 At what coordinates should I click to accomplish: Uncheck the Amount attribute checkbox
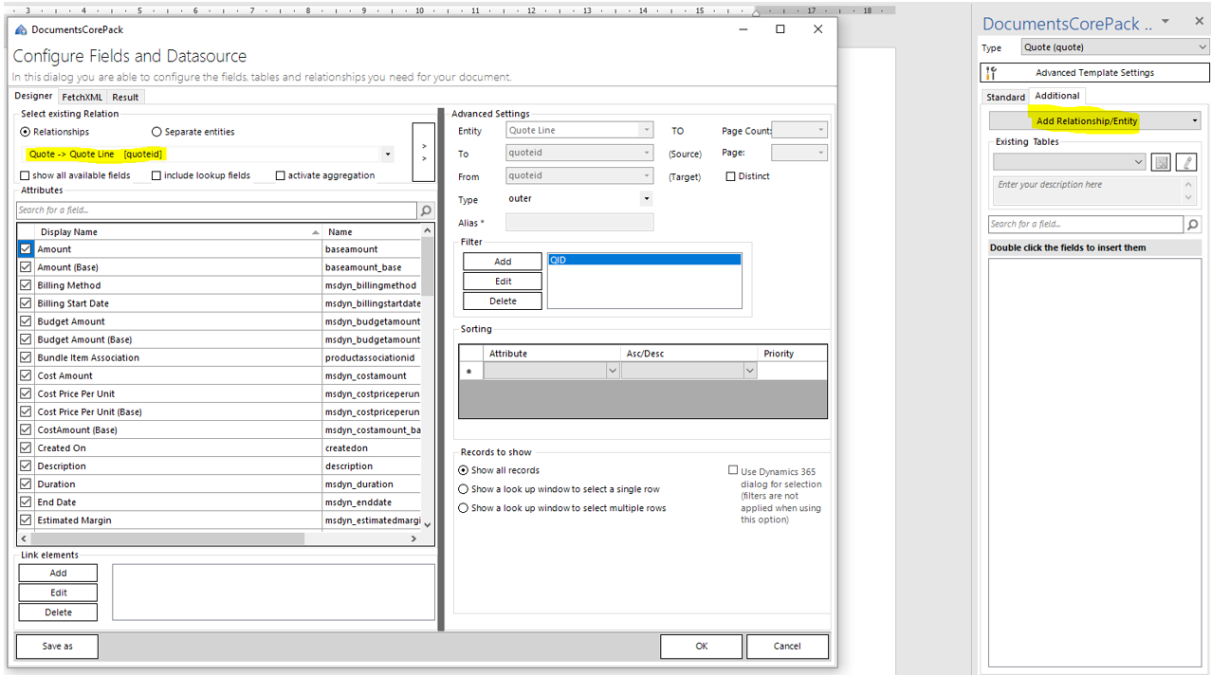pyautogui.click(x=26, y=249)
